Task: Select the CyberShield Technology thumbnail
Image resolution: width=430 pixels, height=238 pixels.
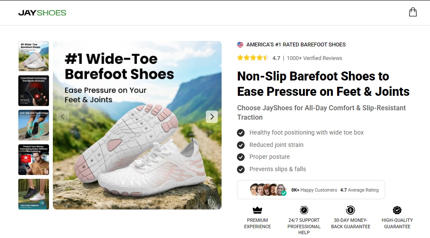Action: click(34, 91)
